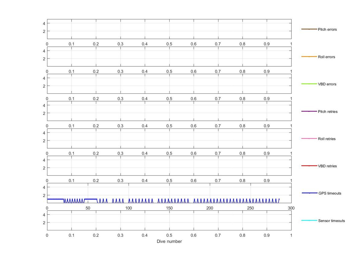Click the 0.3 tick below the VBD retries plot
This screenshot has width=362, height=259.
(x=120, y=181)
